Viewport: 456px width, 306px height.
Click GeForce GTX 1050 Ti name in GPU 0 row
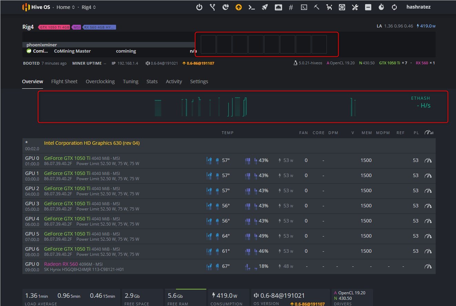click(x=67, y=158)
